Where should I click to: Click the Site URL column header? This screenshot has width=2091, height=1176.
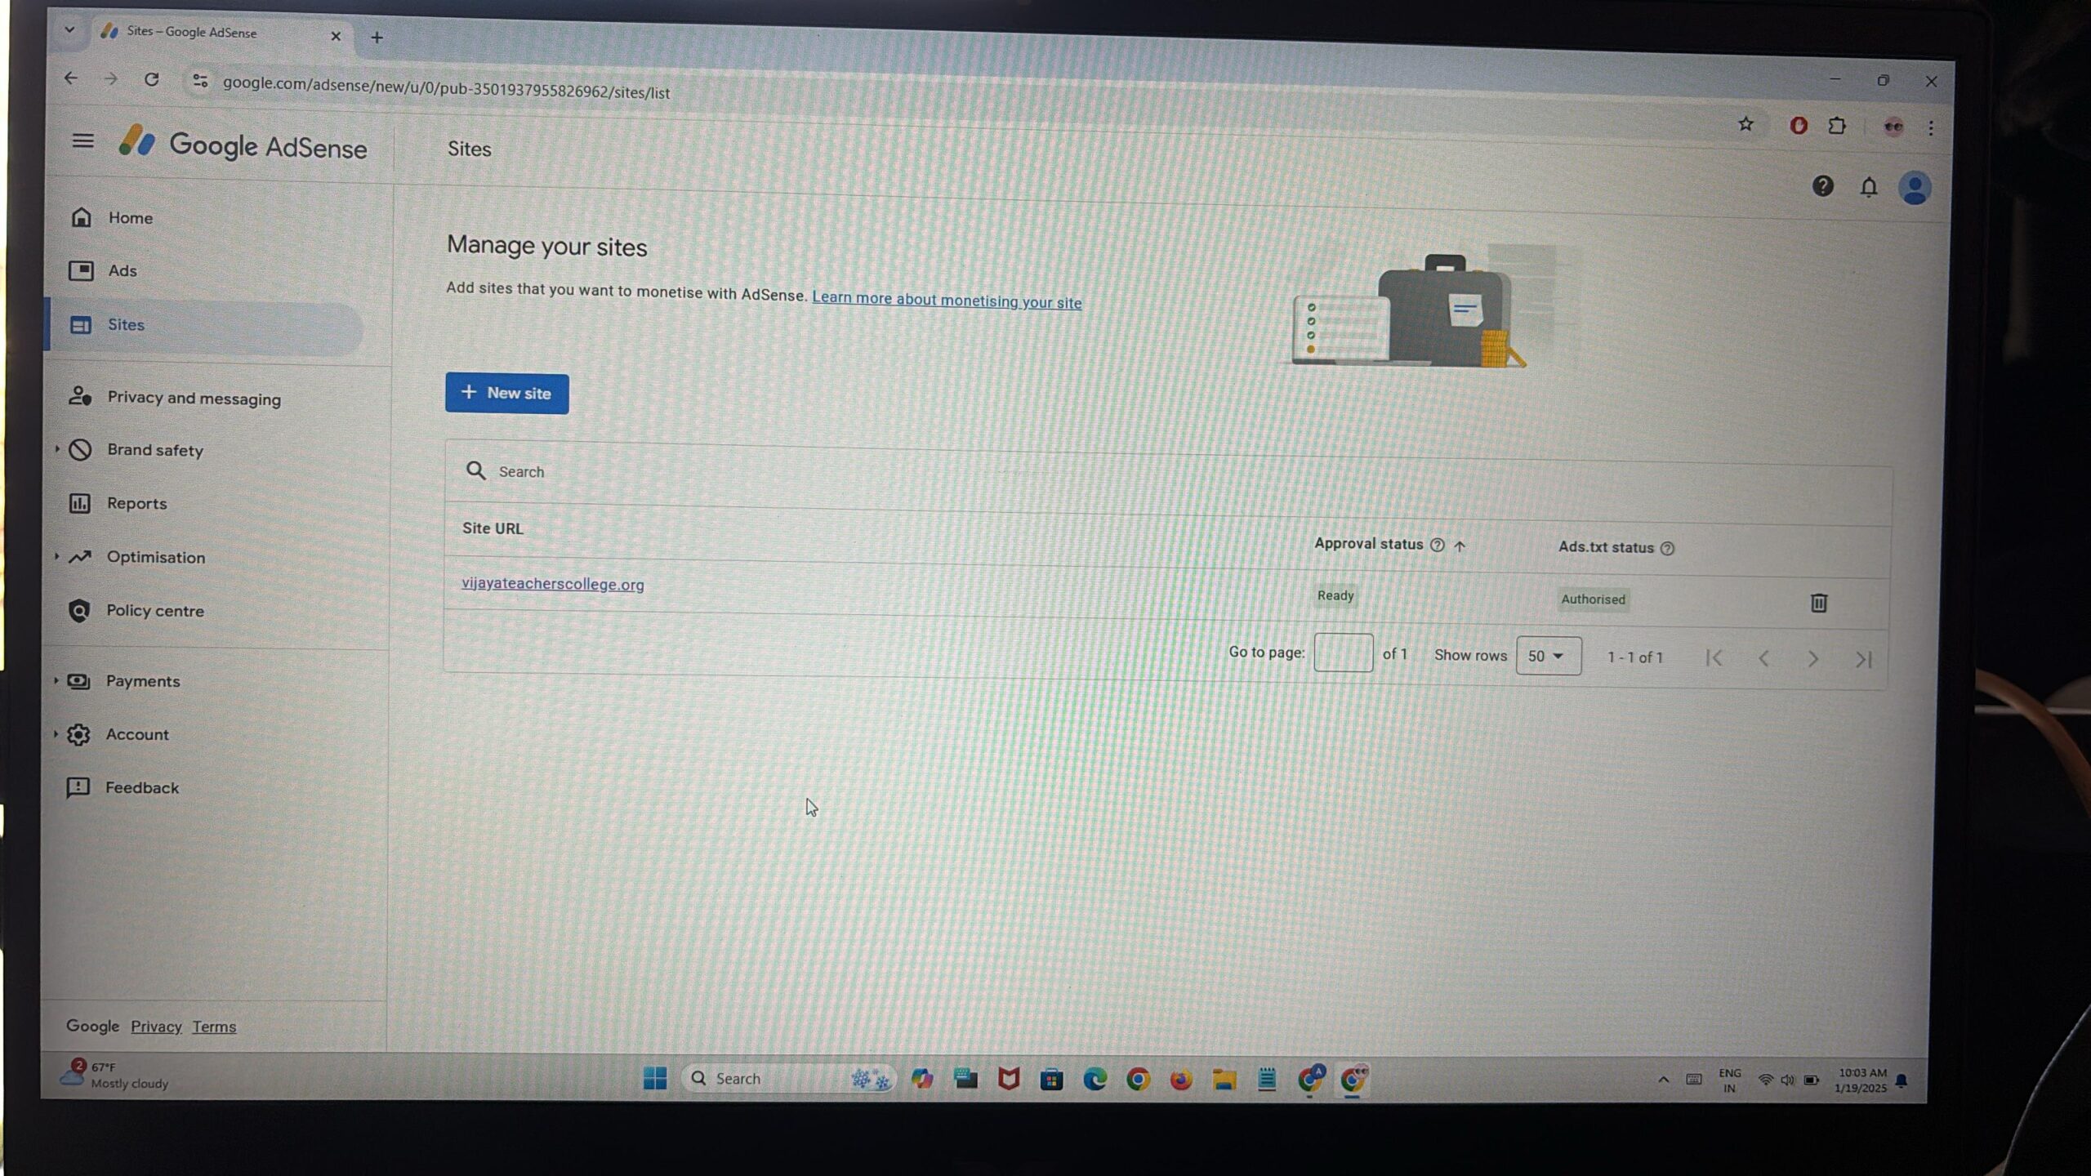tap(493, 528)
